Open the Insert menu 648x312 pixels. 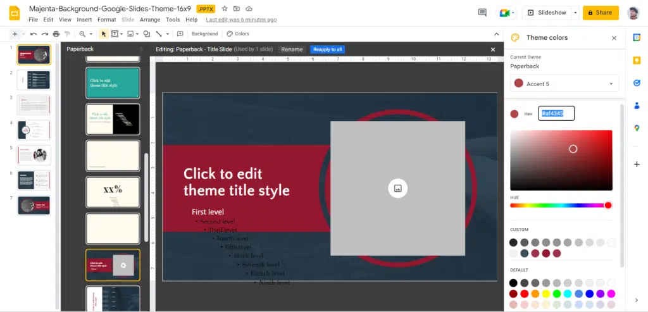(84, 20)
